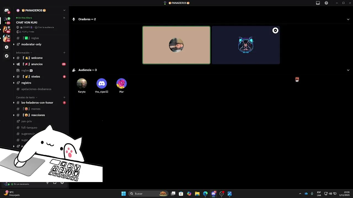Open the niveles channel
The image size is (353, 198).
pyautogui.click(x=41, y=76)
